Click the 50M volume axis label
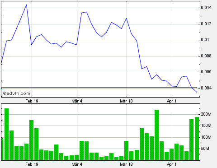This screenshot has height=168, width=217. pyautogui.click(x=205, y=149)
